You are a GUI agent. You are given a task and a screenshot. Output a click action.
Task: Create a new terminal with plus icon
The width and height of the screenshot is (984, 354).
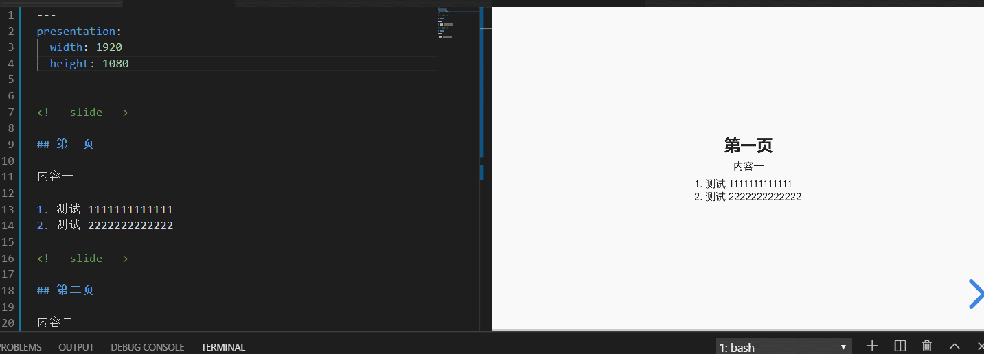[x=872, y=346]
